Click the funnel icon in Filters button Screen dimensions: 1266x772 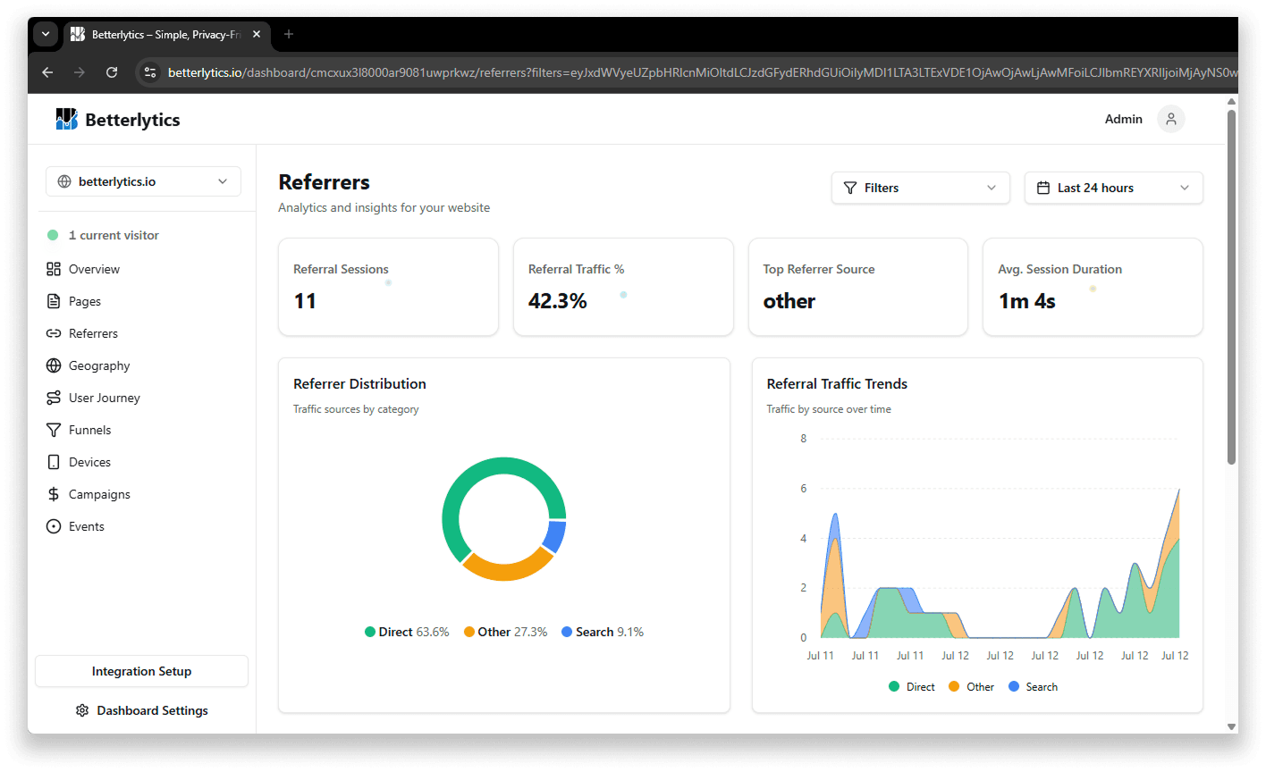point(850,188)
